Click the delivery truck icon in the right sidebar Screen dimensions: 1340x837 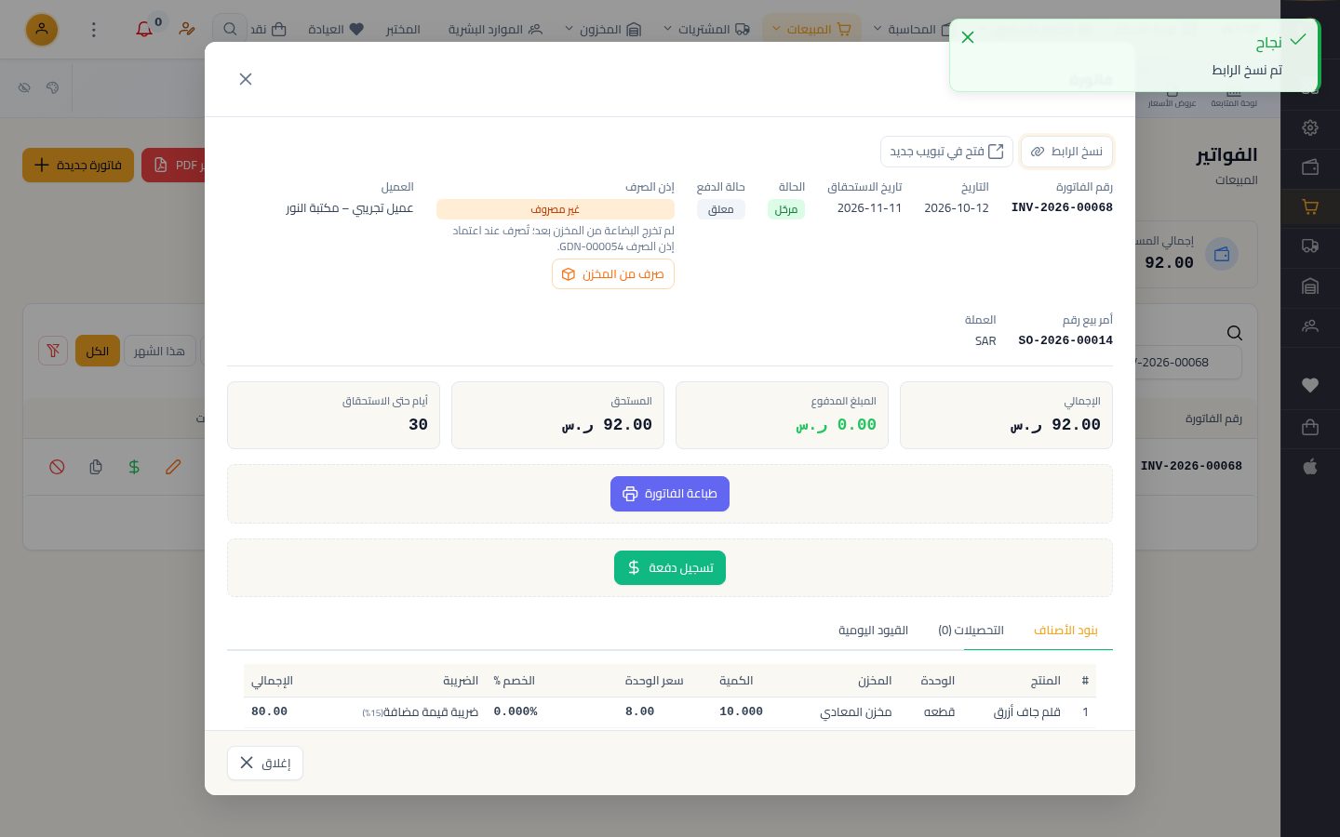[1310, 246]
